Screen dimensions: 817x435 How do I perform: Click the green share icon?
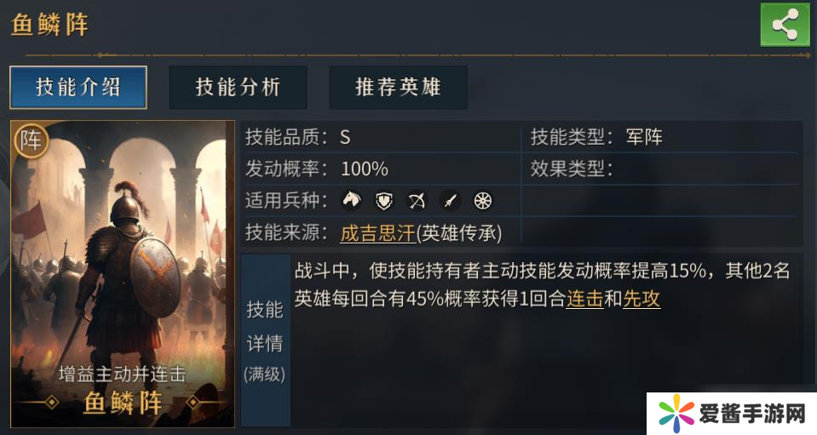pos(784,25)
